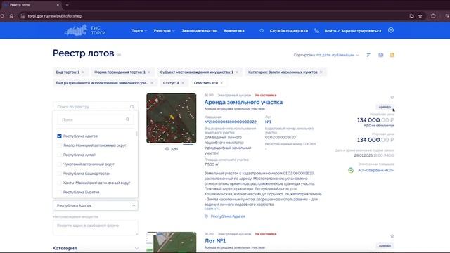The height and width of the screenshot is (253, 450).
Task: Add 'Аренда земельного участка' lot to favorites
Action: tap(392, 97)
